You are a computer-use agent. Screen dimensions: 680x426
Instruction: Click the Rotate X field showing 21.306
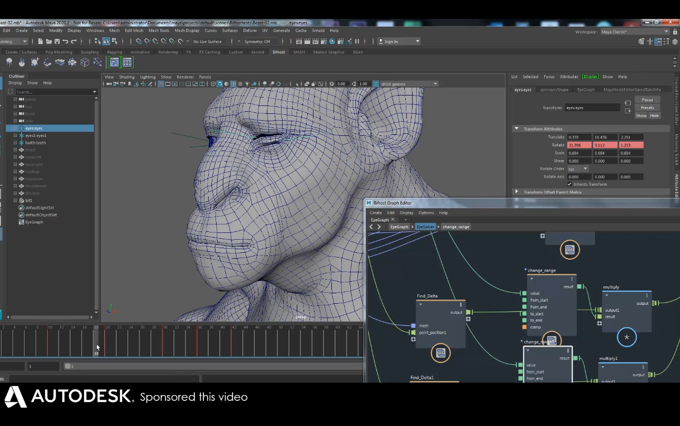579,145
